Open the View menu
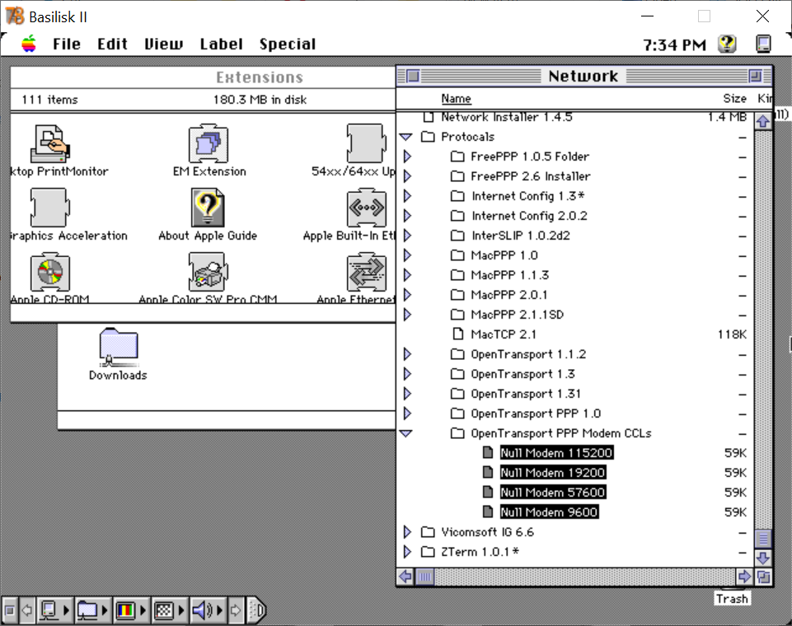This screenshot has width=792, height=626. tap(164, 44)
